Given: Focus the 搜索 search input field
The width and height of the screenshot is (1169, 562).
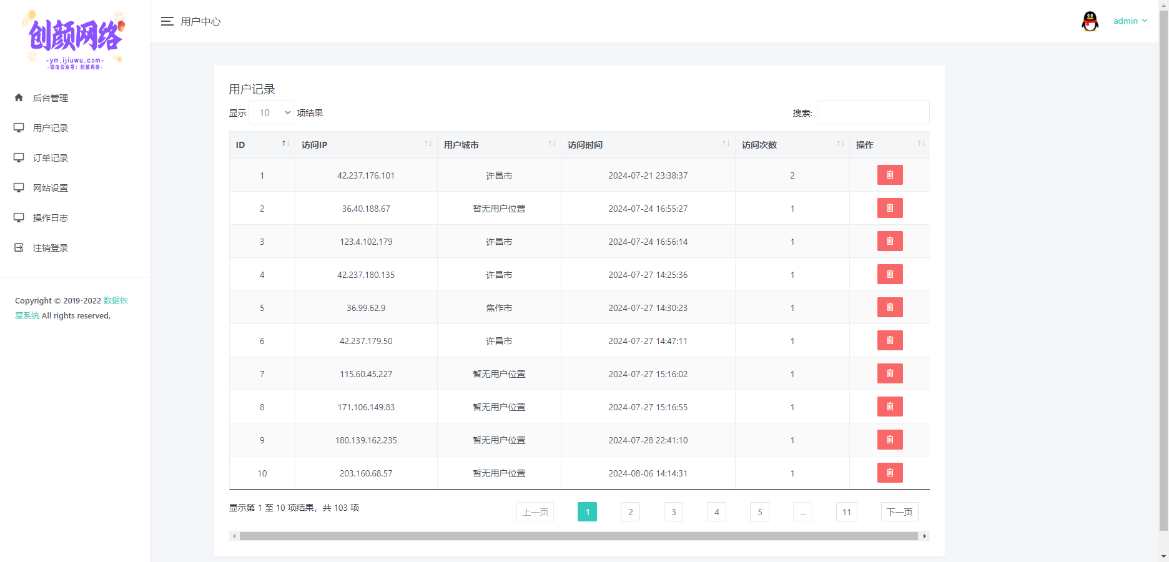Looking at the screenshot, I should [872, 113].
